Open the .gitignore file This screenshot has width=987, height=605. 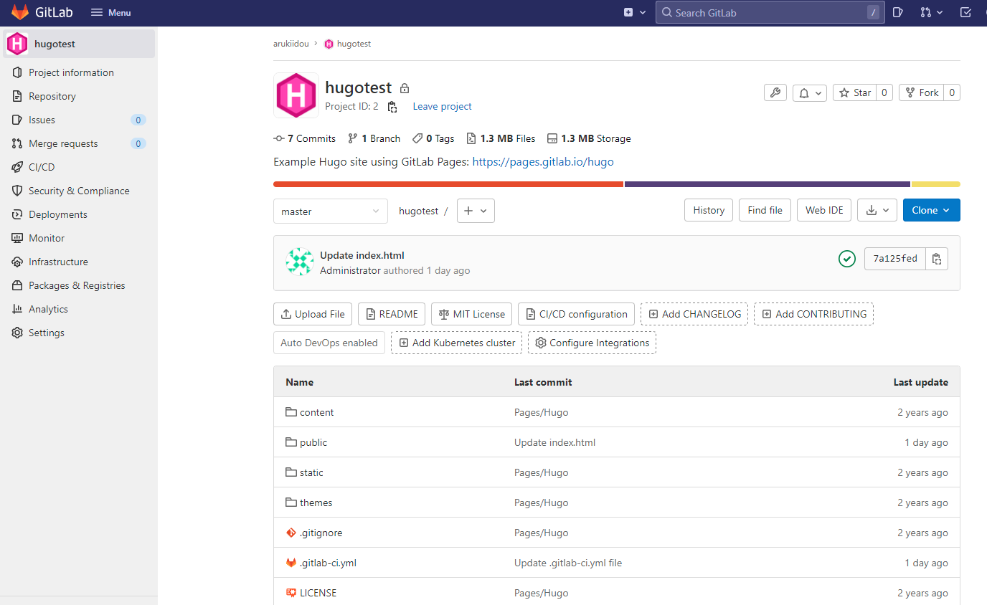(321, 533)
